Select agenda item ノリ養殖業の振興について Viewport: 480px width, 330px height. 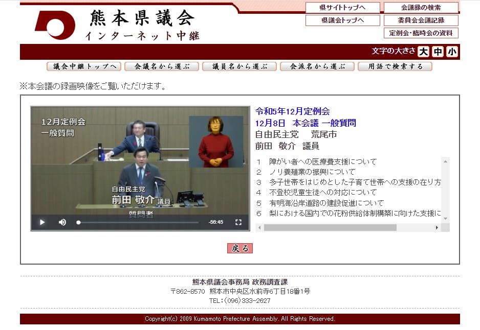312,172
